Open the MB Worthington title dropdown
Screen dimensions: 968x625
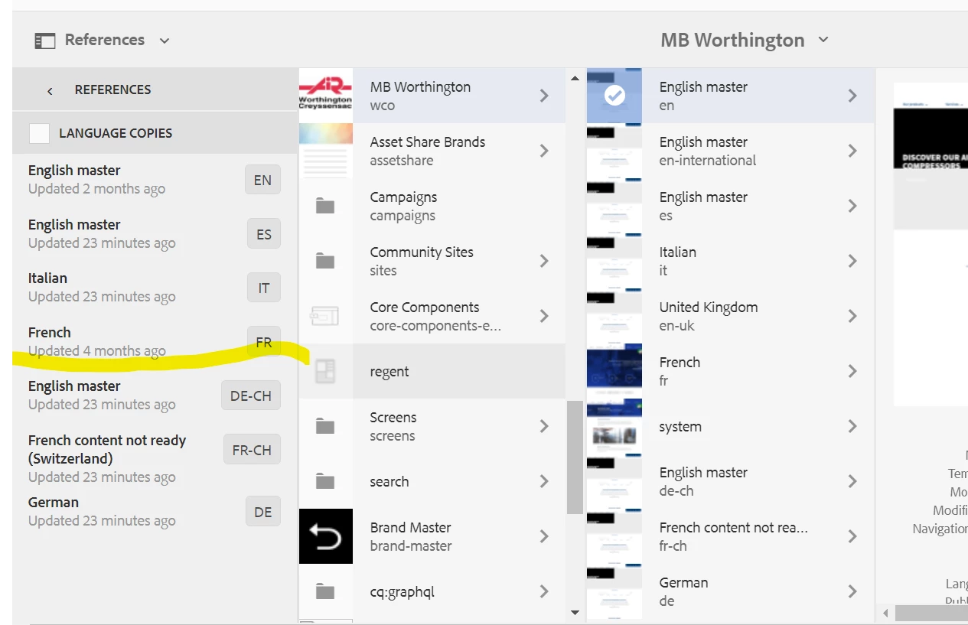(745, 41)
